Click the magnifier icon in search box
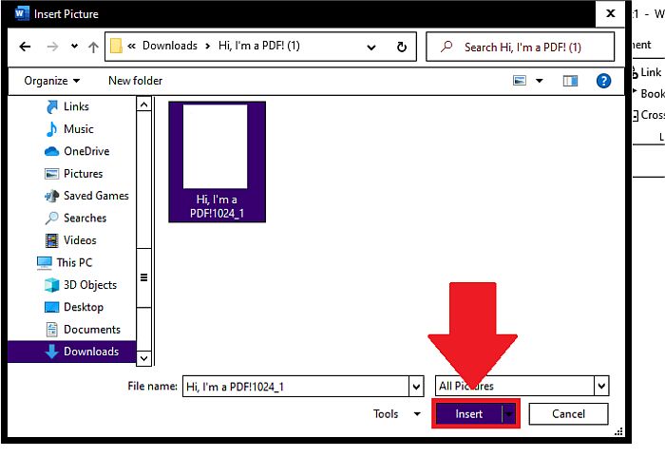Screen dimensions: 665x476 tap(446, 47)
